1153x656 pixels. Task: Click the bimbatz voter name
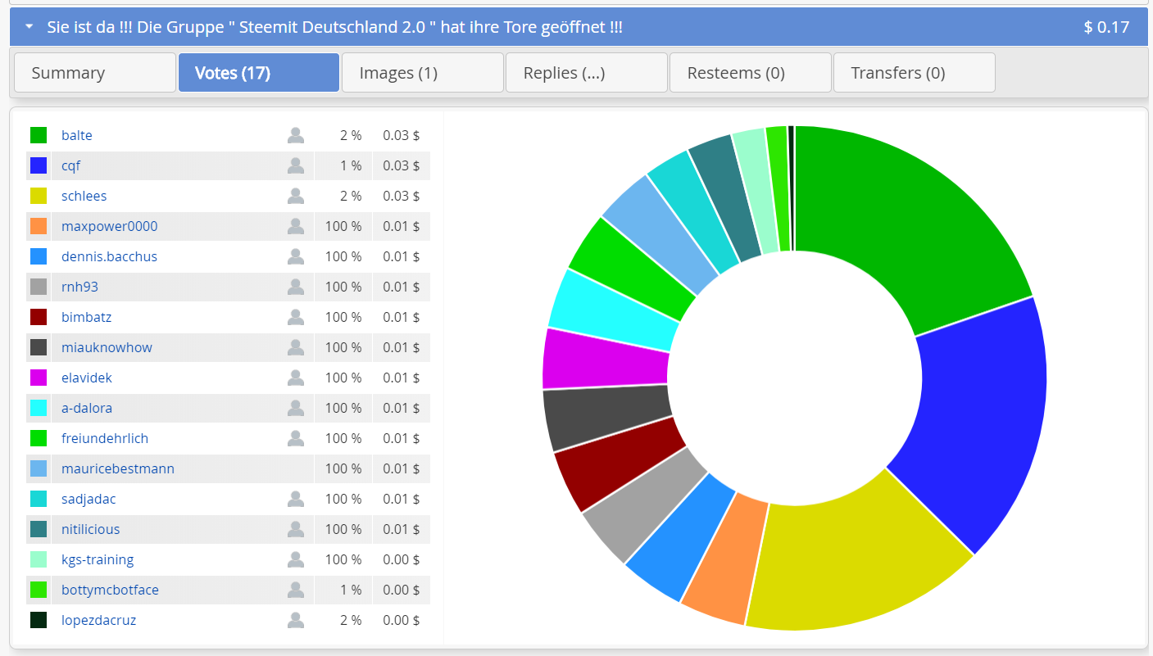(x=86, y=317)
